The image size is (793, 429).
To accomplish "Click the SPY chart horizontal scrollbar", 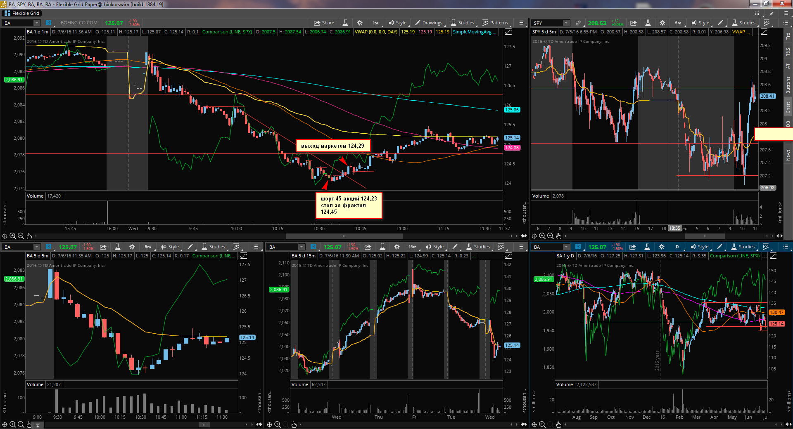I will pos(705,236).
